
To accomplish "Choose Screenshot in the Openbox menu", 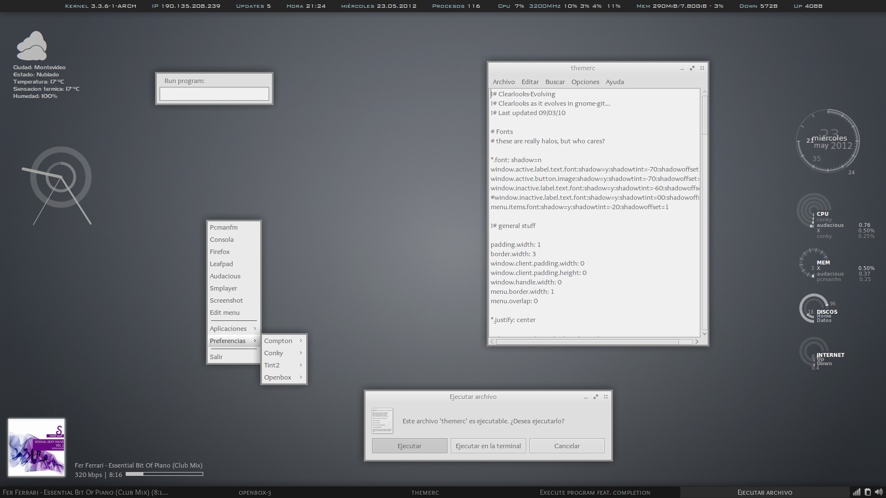I will [234, 300].
